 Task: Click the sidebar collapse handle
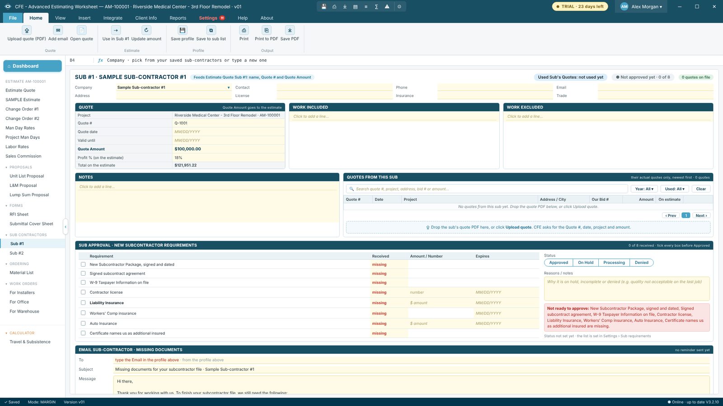[66, 226]
